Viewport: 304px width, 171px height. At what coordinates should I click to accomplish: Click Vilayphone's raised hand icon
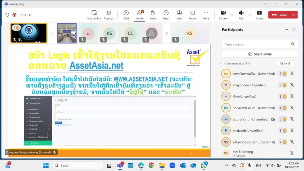(285, 85)
